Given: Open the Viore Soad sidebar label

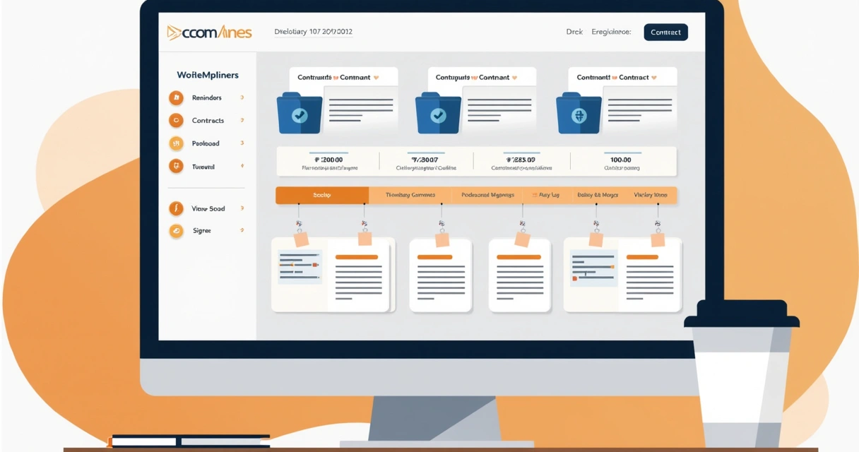Looking at the screenshot, I should pyautogui.click(x=208, y=208).
